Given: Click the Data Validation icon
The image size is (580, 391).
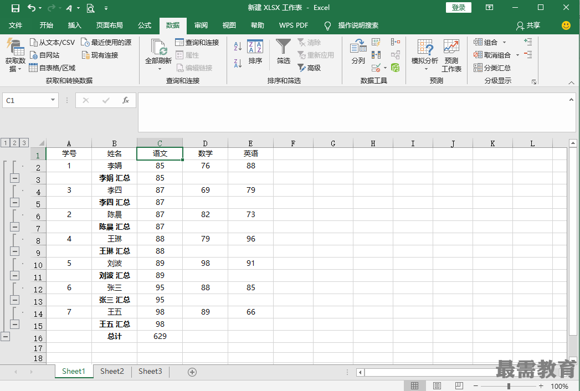Looking at the screenshot, I should point(376,68).
